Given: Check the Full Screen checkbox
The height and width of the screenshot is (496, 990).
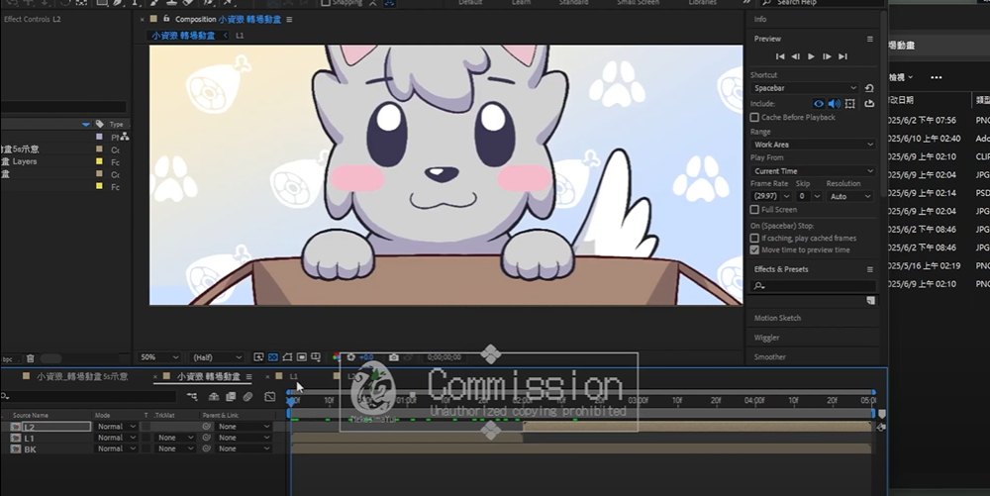Looking at the screenshot, I should click(755, 210).
